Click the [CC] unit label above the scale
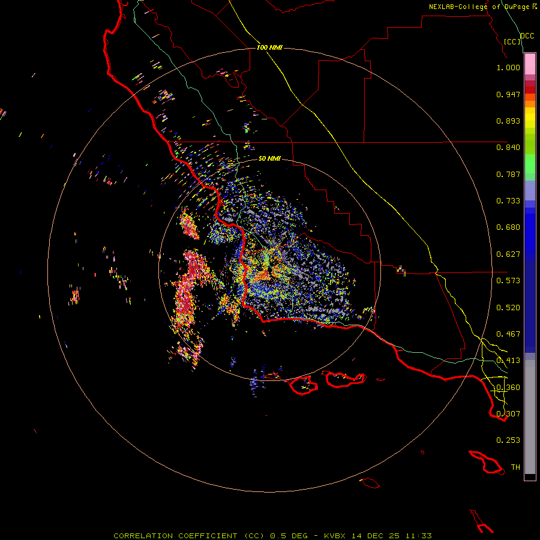Viewport: 540px width, 540px height. 512,41
